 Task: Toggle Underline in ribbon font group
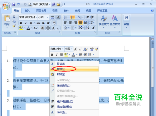tap(31, 23)
